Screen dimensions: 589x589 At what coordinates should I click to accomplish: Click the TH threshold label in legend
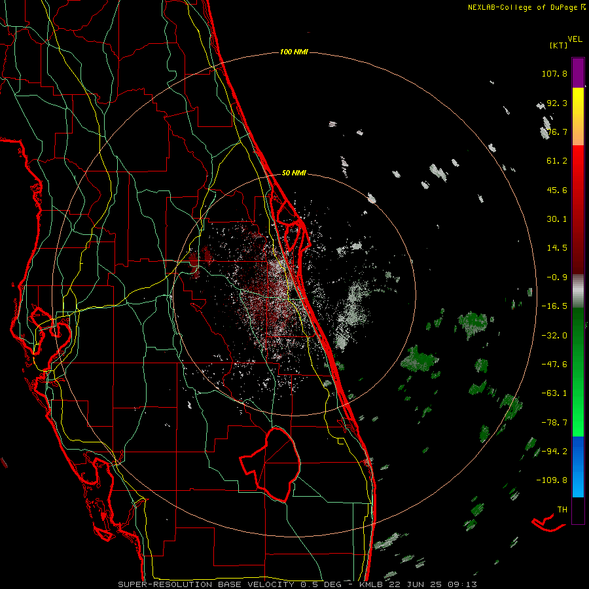(562, 509)
